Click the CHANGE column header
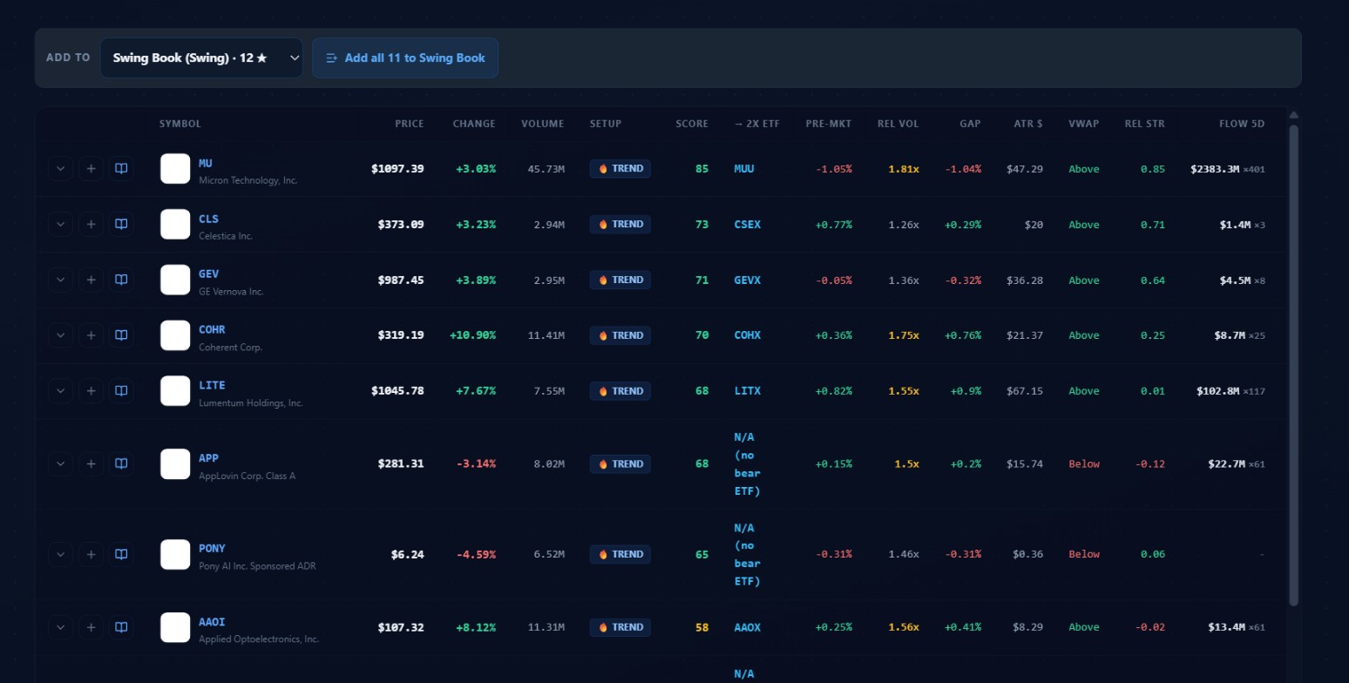 click(x=474, y=124)
